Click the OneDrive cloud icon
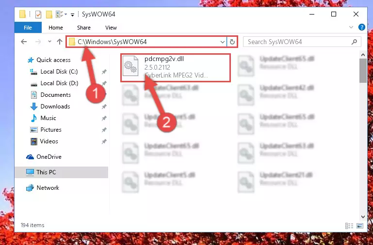The width and height of the screenshot is (373, 245). pyautogui.click(x=30, y=157)
